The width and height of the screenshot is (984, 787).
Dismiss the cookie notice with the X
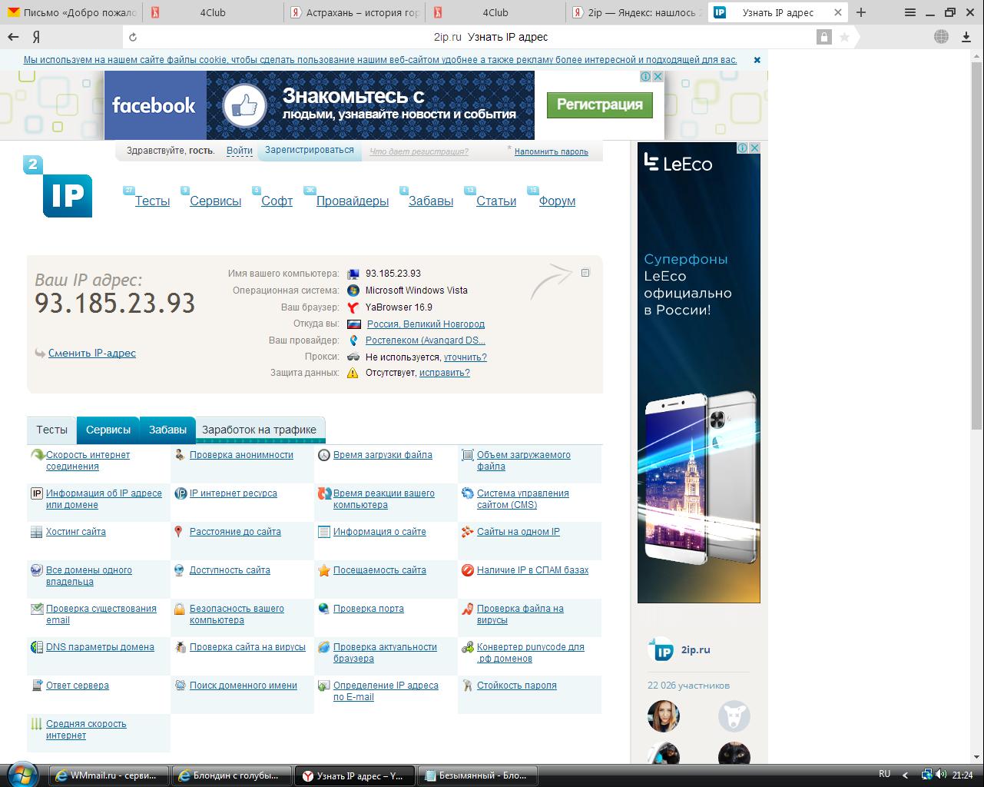pyautogui.click(x=757, y=60)
